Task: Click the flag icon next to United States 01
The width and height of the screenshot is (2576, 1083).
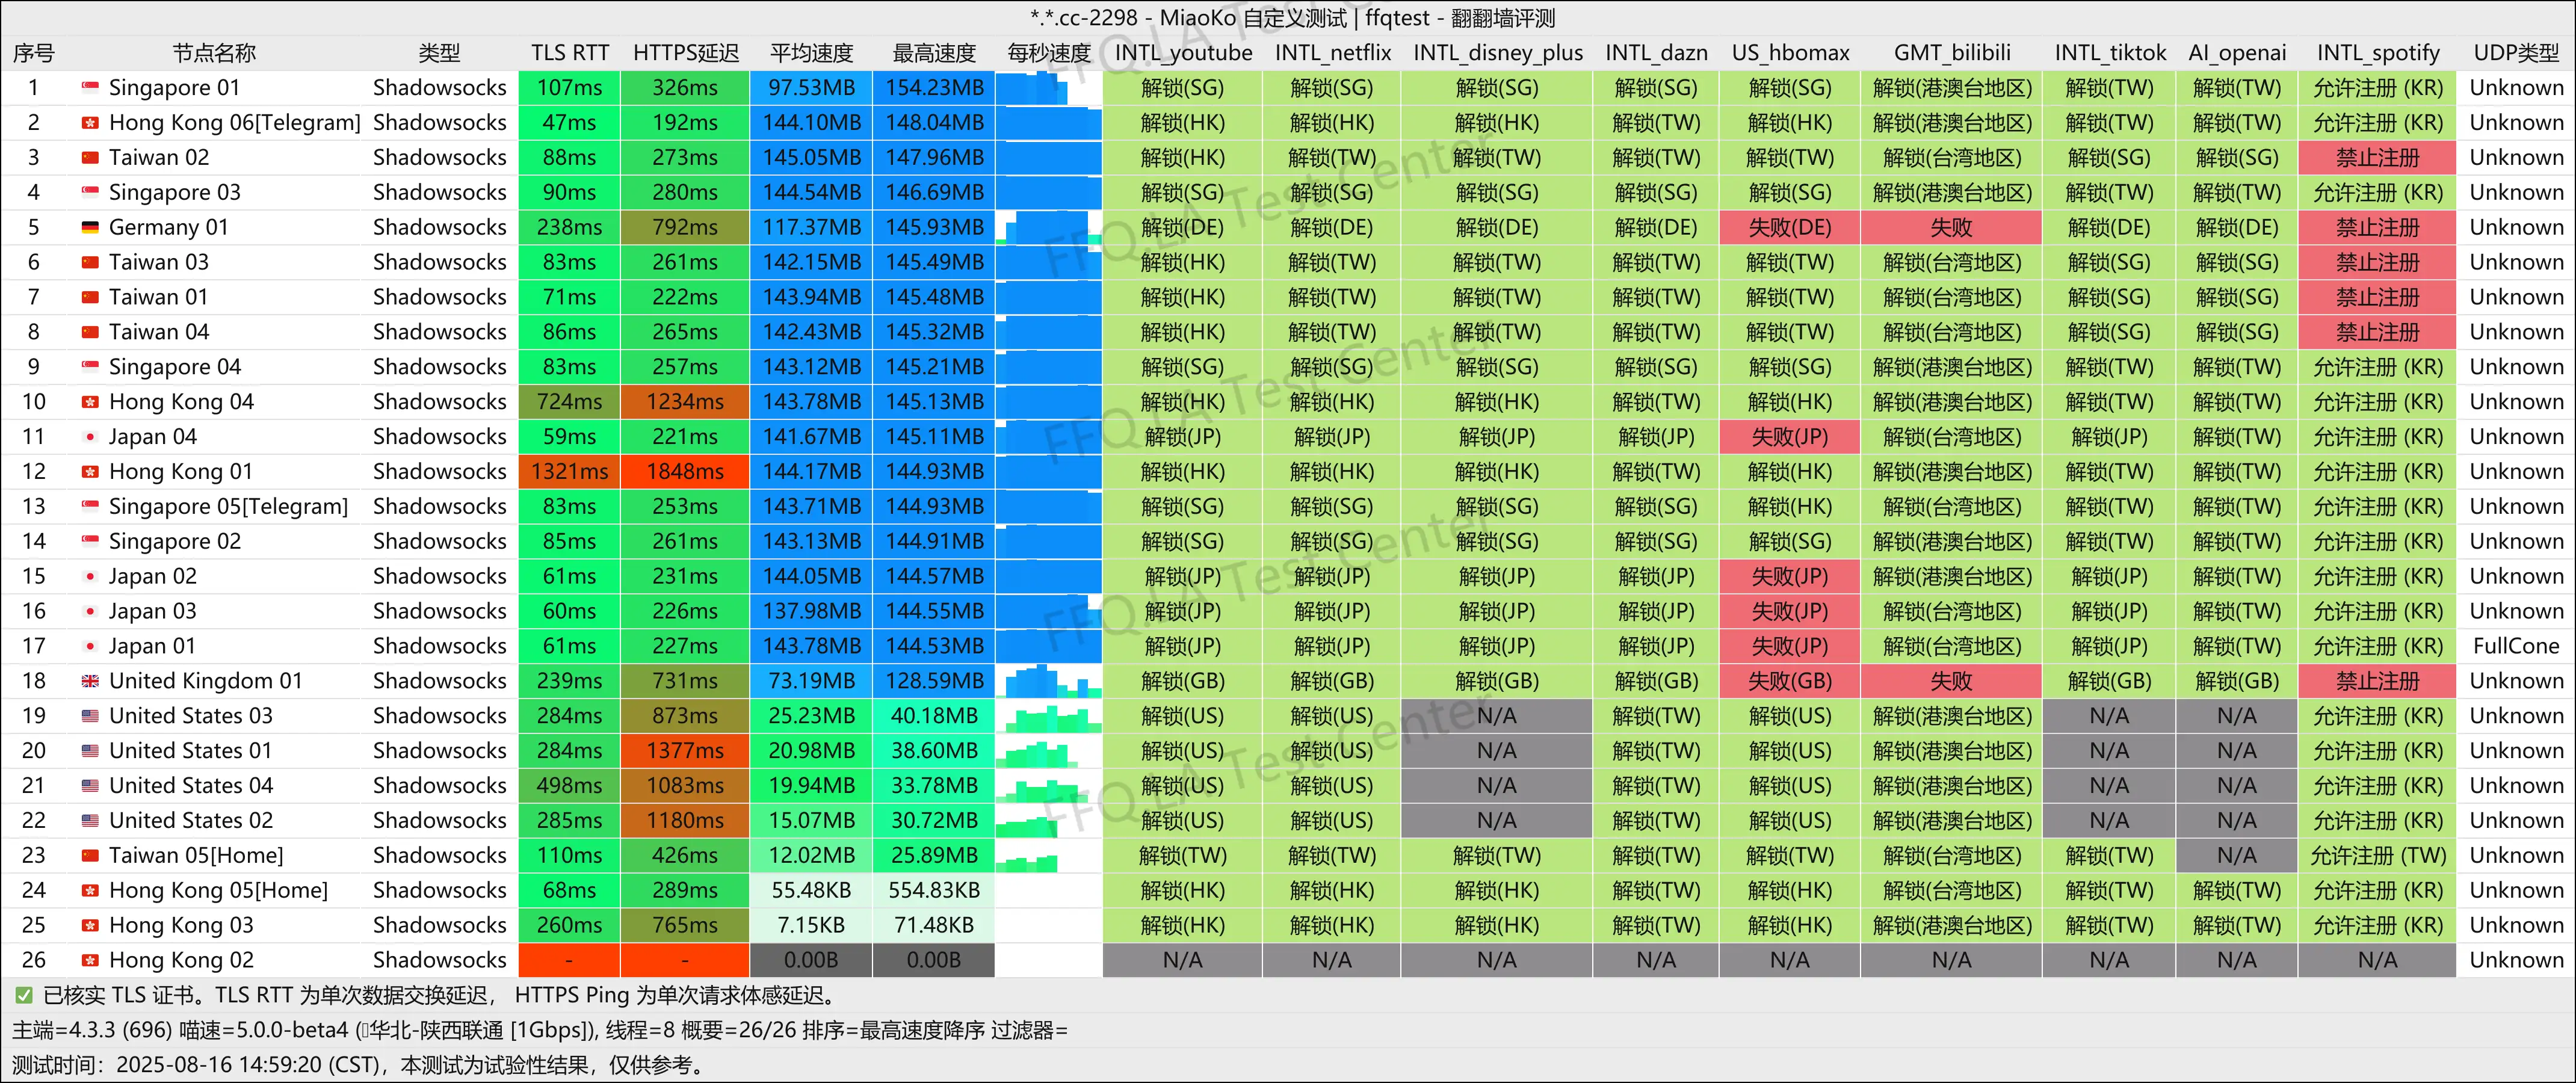Action: (90, 751)
